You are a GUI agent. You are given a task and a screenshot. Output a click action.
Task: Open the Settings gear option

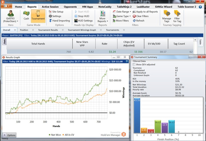[x=55, y=16]
